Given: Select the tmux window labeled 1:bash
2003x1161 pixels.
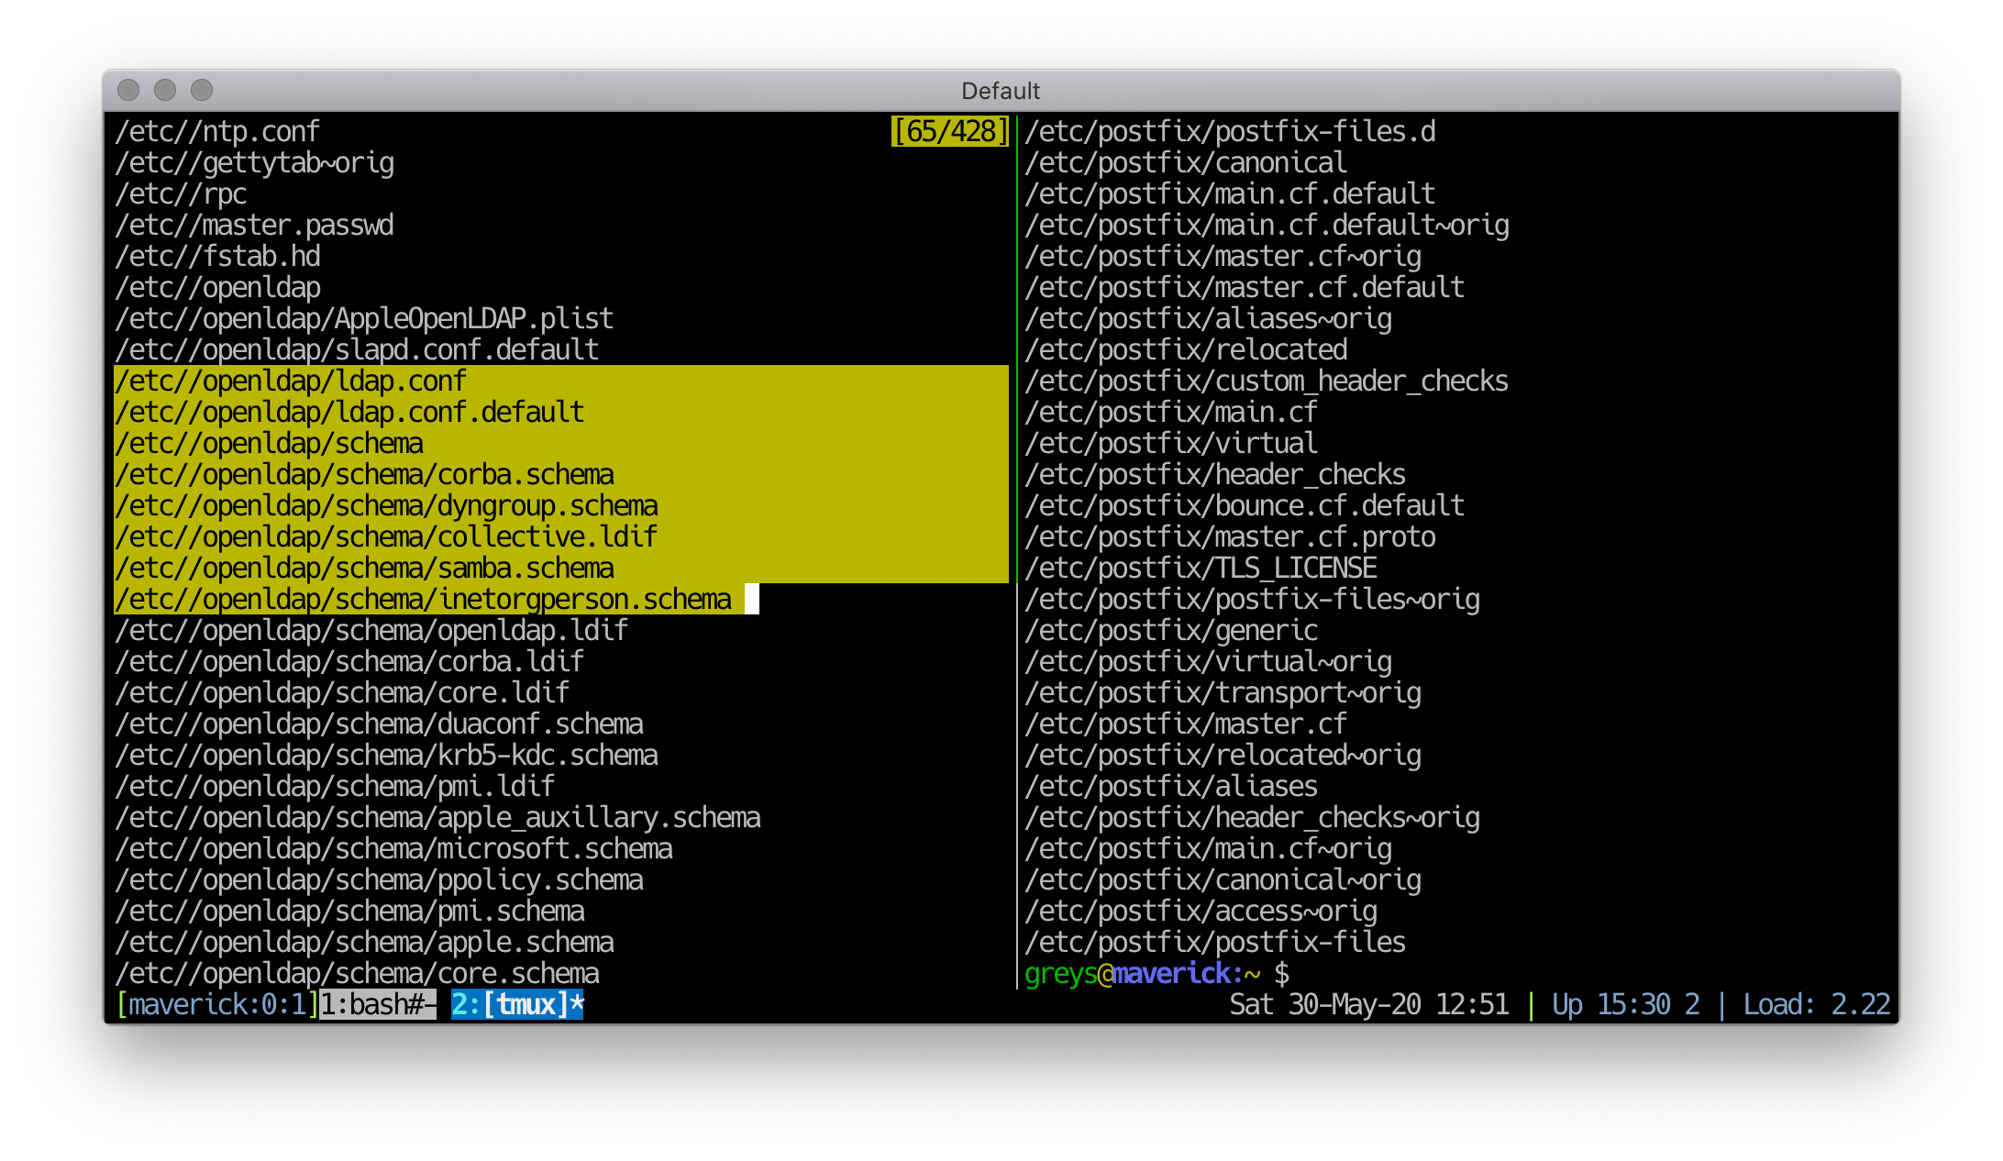Looking at the screenshot, I should 377,1005.
